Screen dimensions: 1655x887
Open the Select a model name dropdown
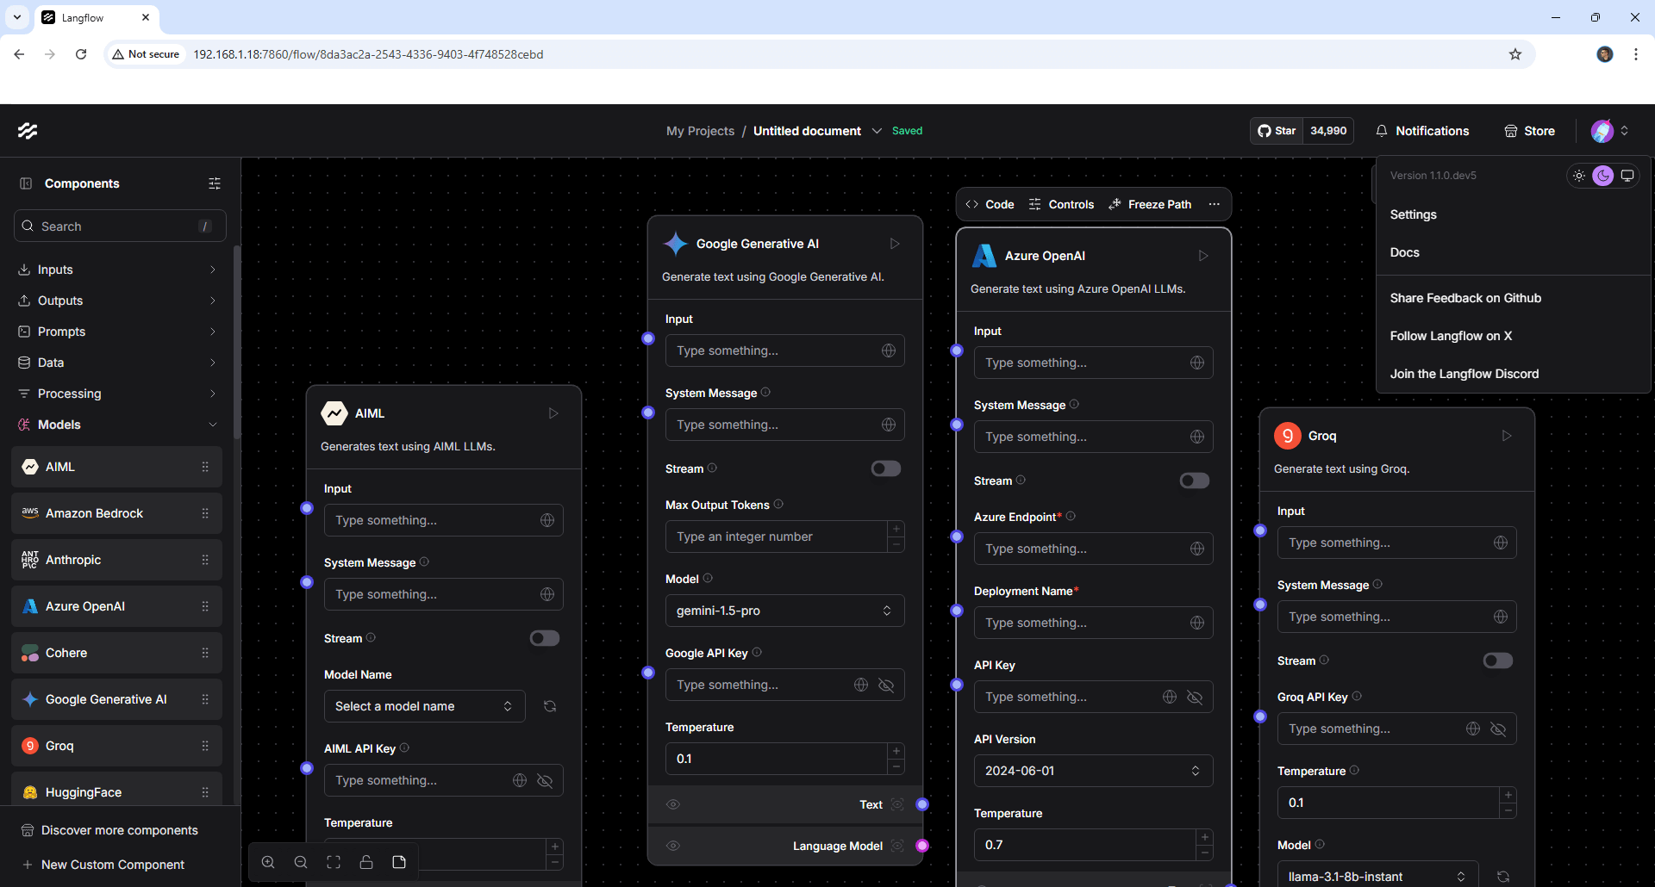[424, 706]
